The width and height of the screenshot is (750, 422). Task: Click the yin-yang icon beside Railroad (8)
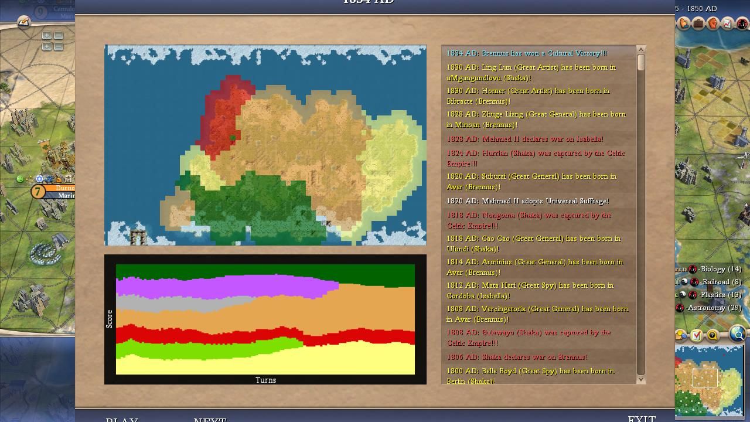(x=684, y=282)
